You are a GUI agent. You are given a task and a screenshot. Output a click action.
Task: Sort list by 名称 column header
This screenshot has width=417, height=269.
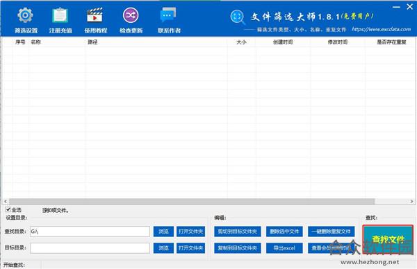point(35,42)
